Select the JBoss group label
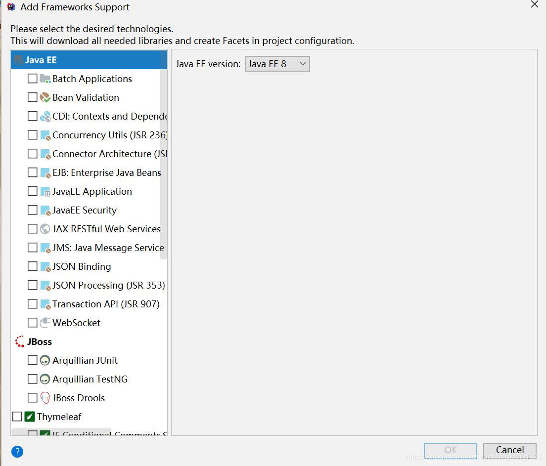 click(40, 342)
